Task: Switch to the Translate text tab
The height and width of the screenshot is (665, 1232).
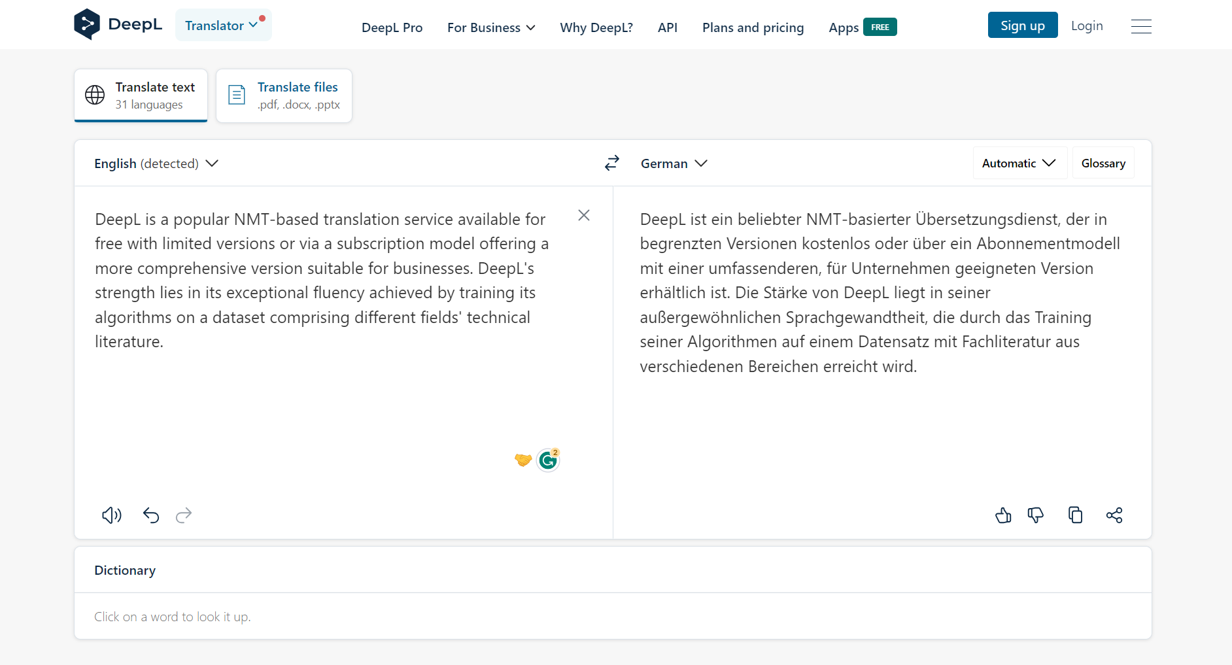Action: (x=141, y=95)
